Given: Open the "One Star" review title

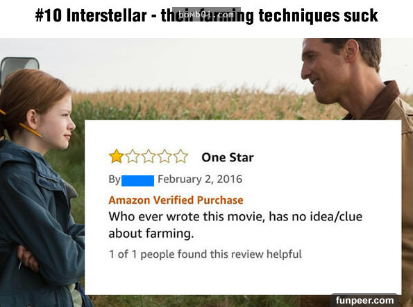Looking at the screenshot, I should coord(228,157).
